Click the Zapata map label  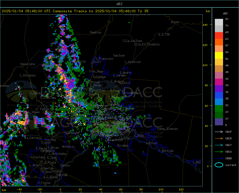pos(65,165)
